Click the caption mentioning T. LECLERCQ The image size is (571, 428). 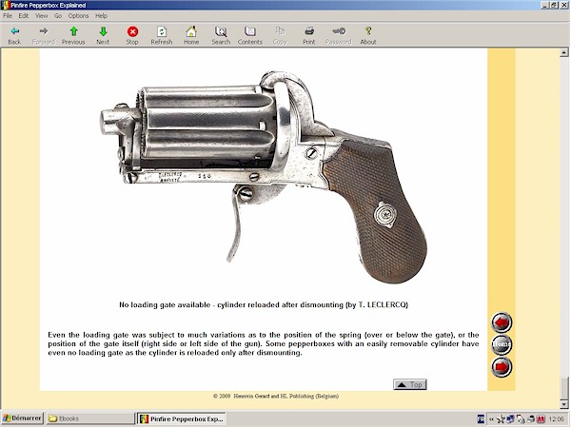tap(264, 304)
